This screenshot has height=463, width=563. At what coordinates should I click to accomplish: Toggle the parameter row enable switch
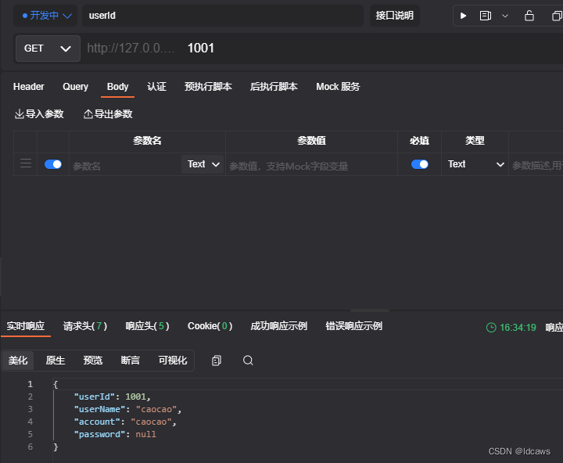click(53, 164)
